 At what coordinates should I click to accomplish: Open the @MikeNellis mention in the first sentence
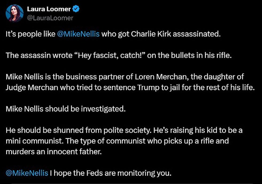tap(78, 34)
